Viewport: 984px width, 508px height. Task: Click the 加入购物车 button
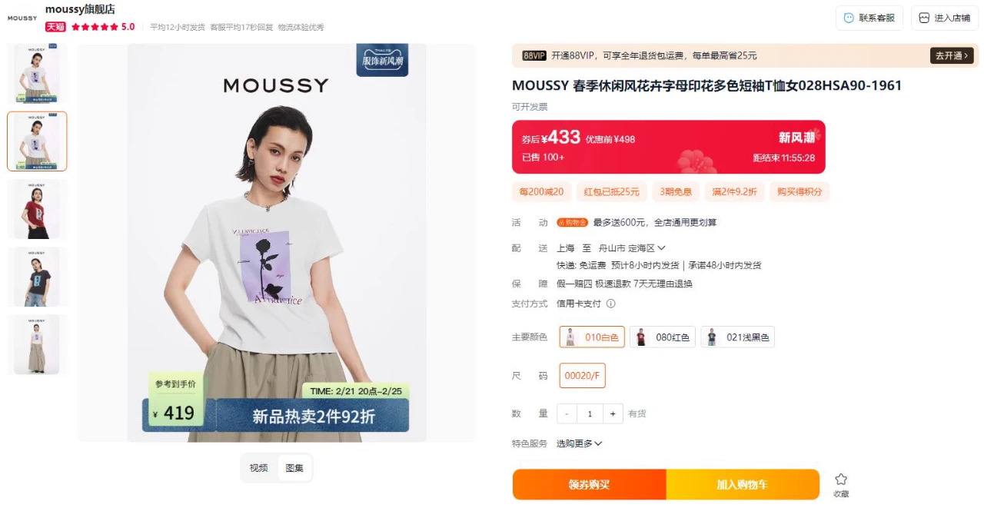[x=743, y=485]
